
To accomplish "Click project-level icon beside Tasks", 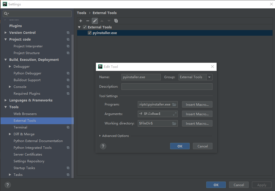I will point(68,174).
